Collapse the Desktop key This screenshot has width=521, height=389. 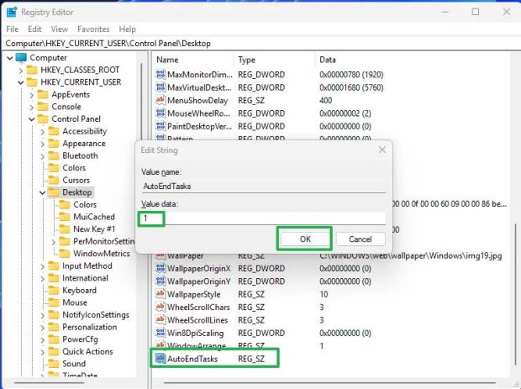coord(43,192)
